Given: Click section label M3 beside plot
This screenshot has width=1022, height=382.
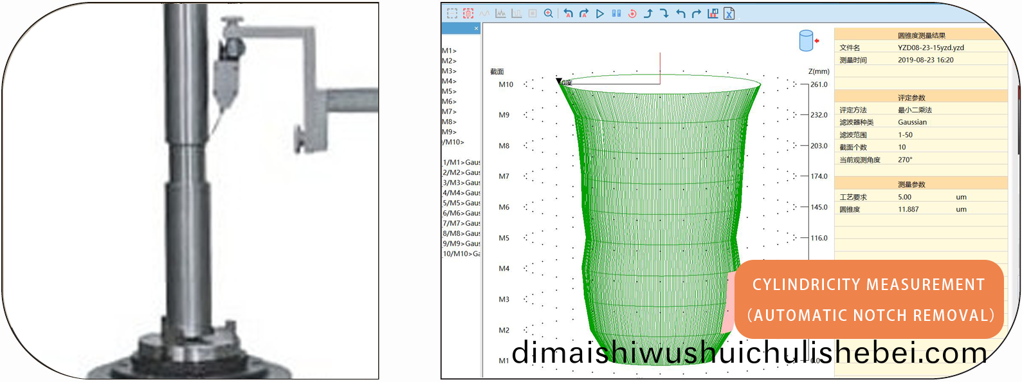Looking at the screenshot, I should 504,300.
